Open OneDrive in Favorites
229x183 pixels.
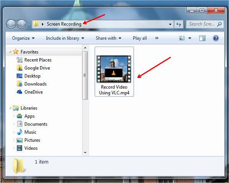pos(34,92)
